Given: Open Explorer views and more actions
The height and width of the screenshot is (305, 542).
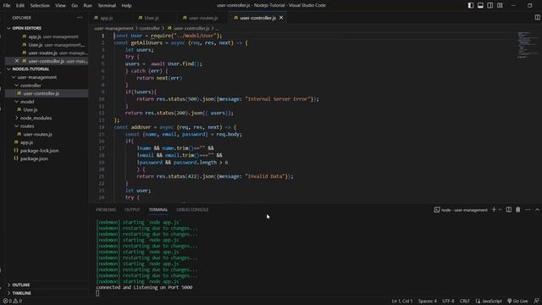Looking at the screenshot, I should [80, 18].
